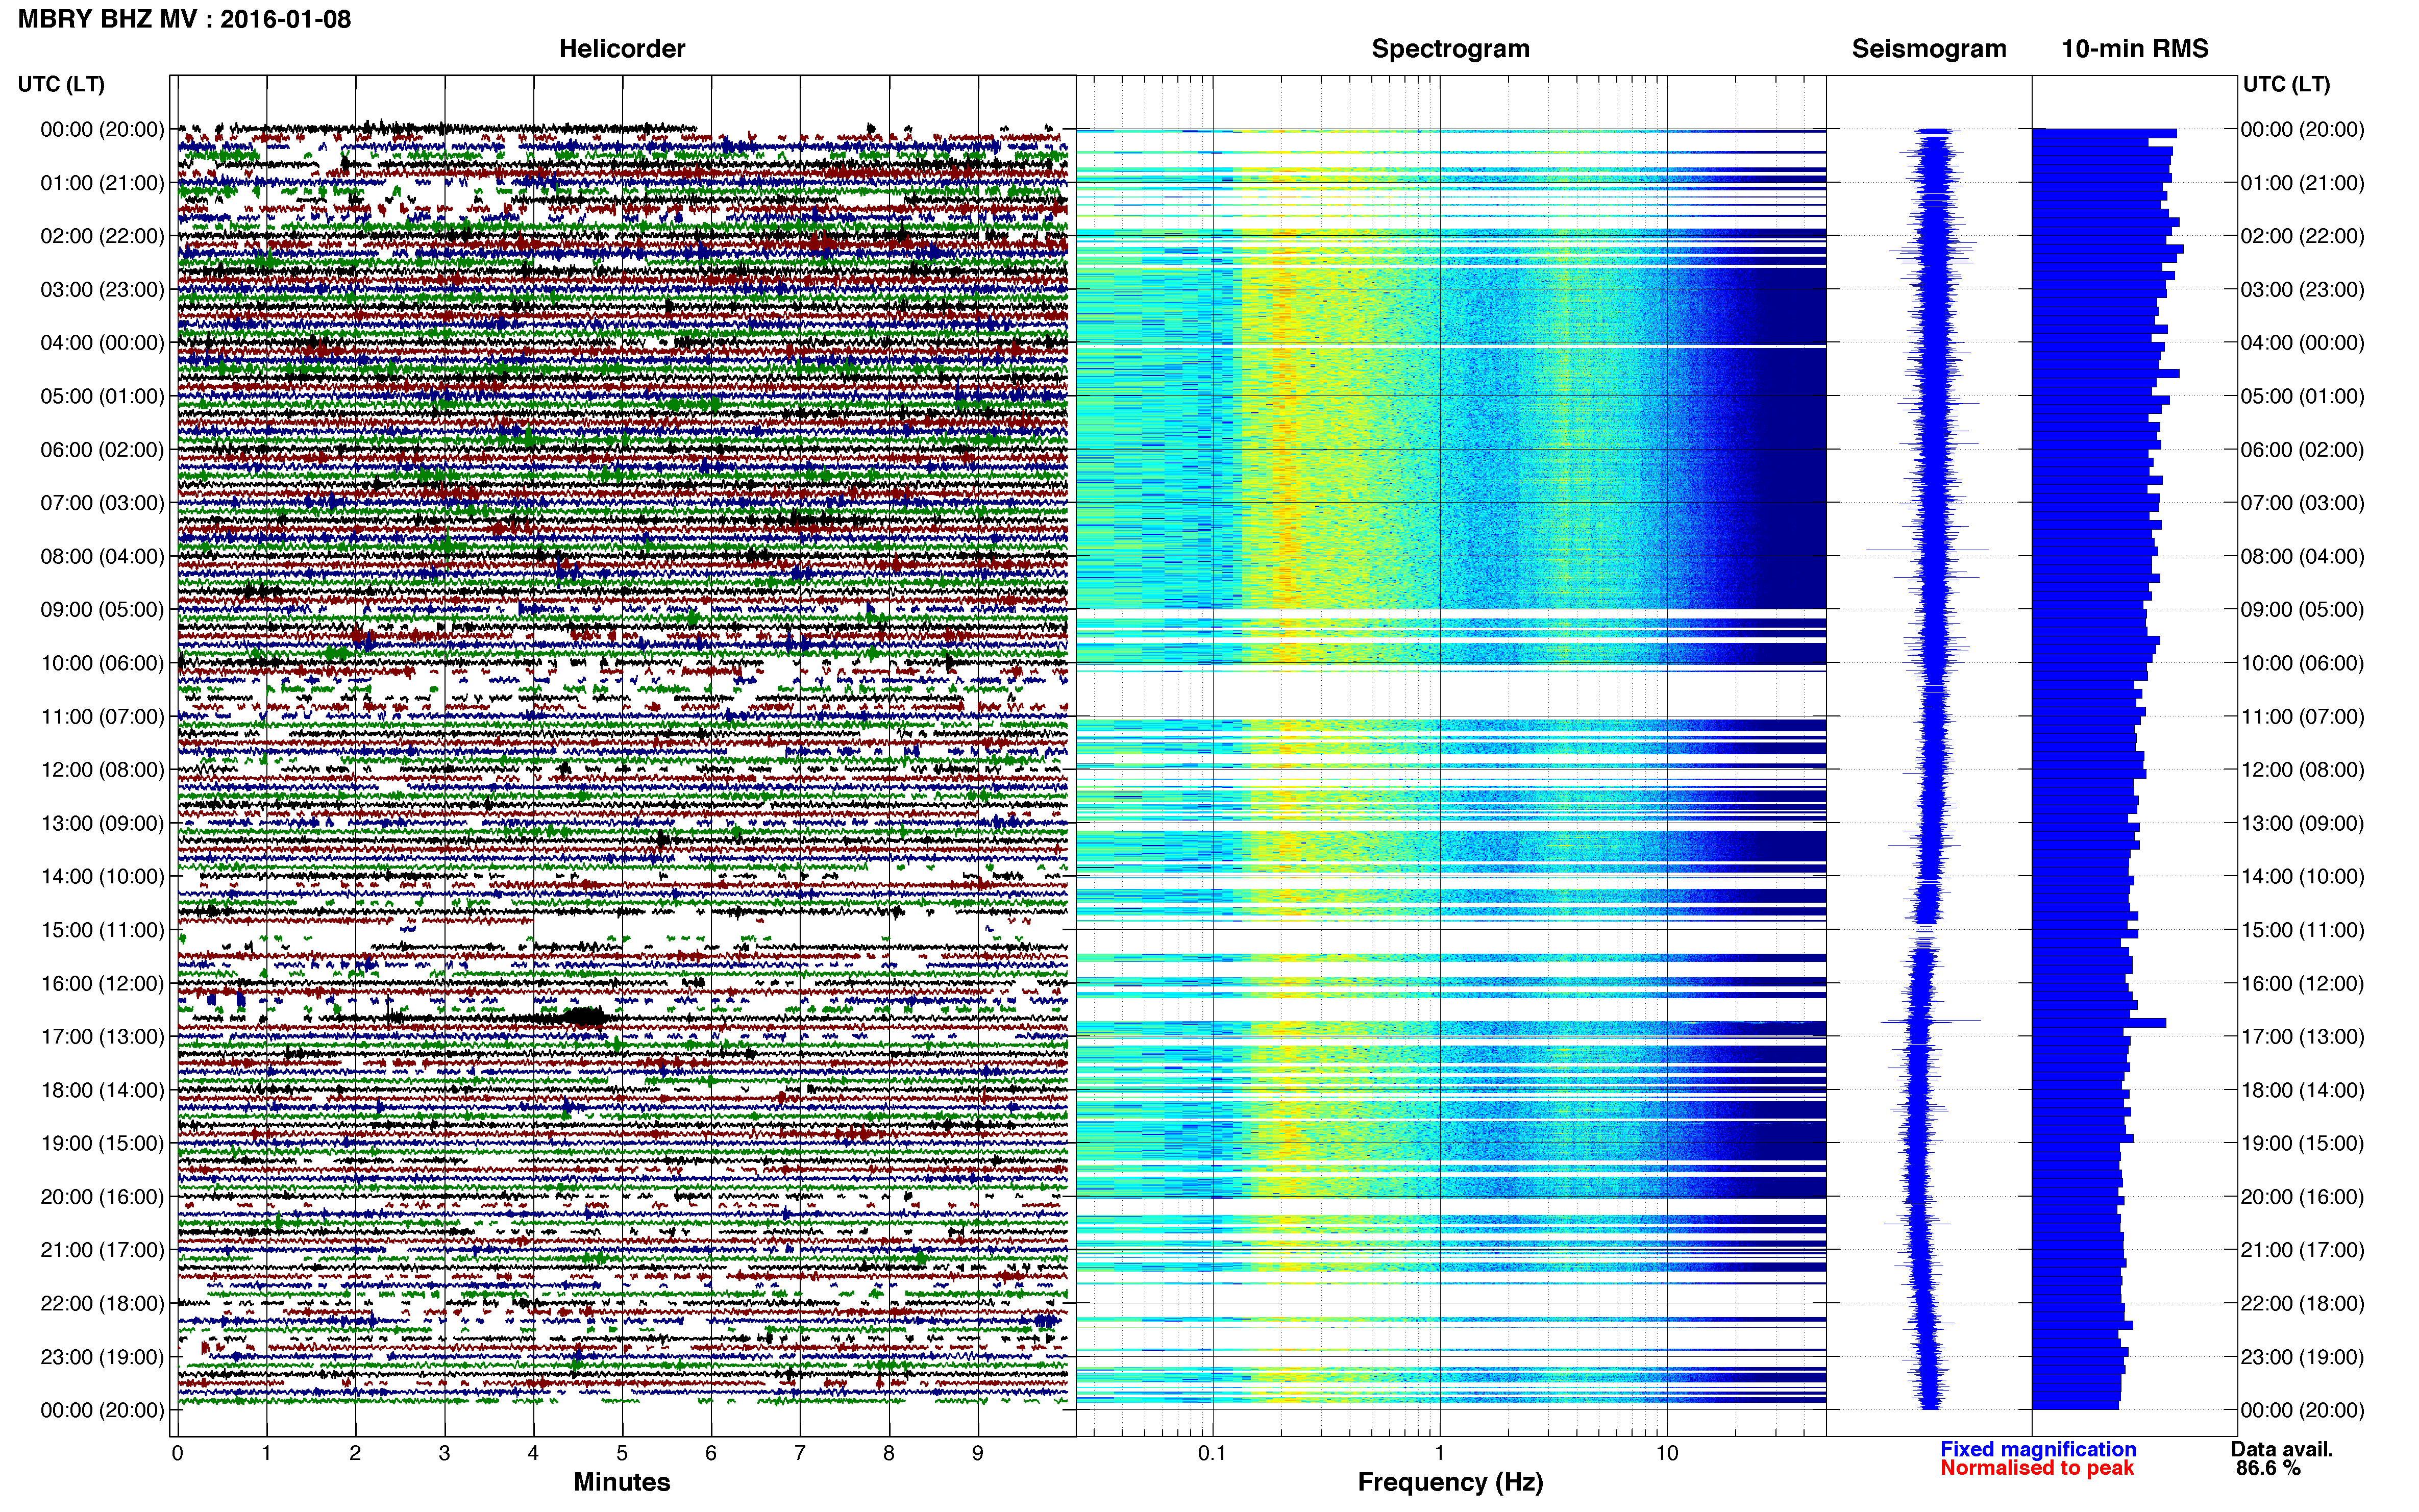2419x1512 pixels.
Task: Click the Fixed magnification legend text
Action: pyautogui.click(x=2038, y=1449)
